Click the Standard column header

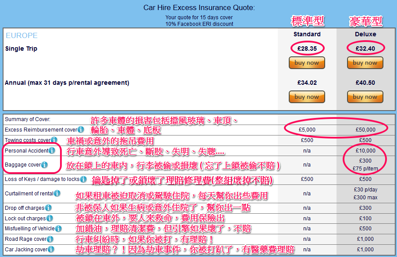307,34
